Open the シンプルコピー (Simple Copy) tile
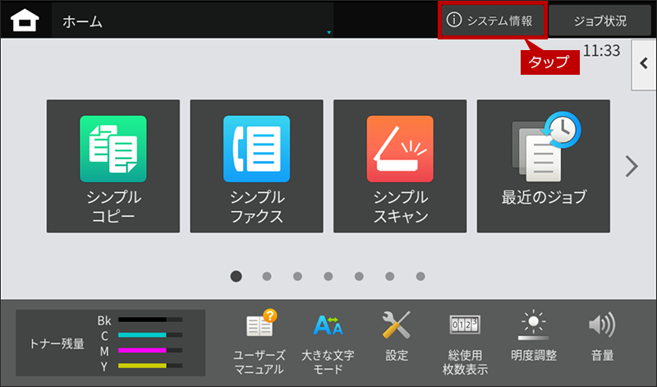Image resolution: width=657 pixels, height=387 pixels. [x=113, y=167]
